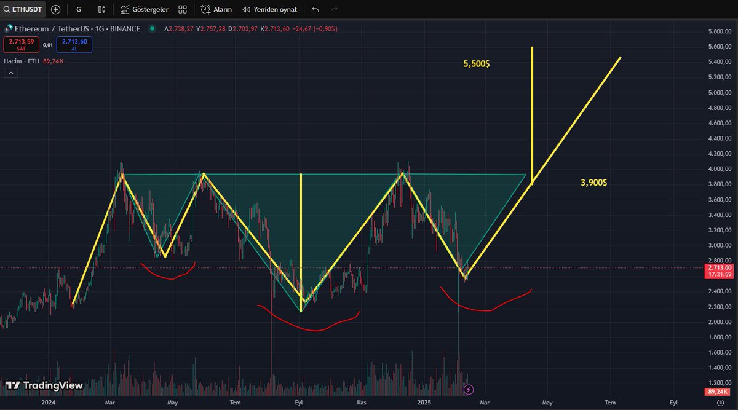The image size is (738, 410).
Task: Undo the last chart action
Action: (x=314, y=9)
